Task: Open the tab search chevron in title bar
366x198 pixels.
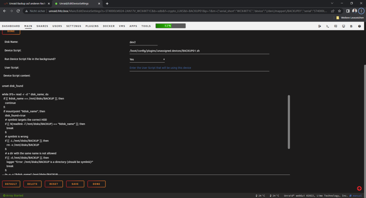Action: point(332,3)
